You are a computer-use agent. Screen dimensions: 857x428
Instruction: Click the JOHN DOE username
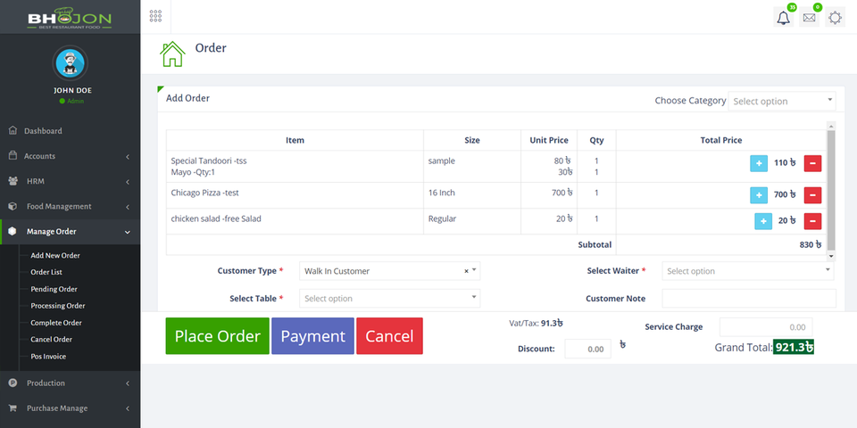(72, 91)
